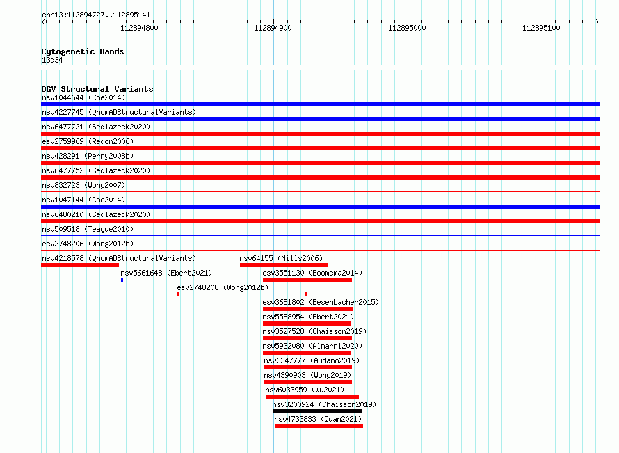Click the red bar under nsv4218578

click(x=80, y=265)
